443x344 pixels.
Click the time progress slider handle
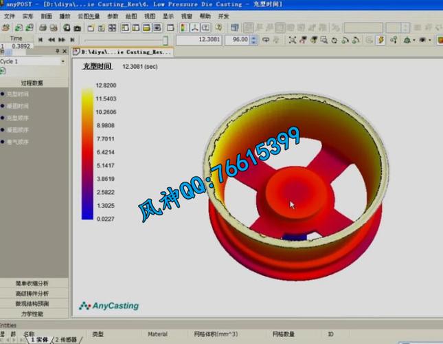click(x=166, y=40)
